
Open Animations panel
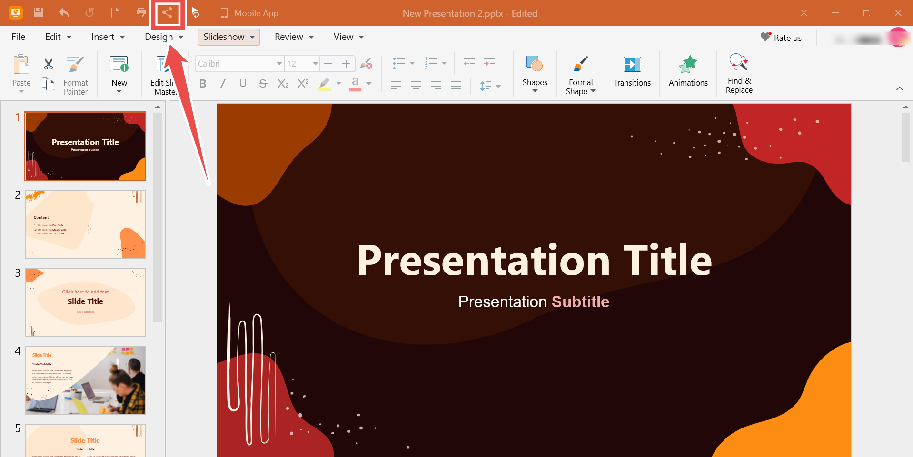pos(688,71)
